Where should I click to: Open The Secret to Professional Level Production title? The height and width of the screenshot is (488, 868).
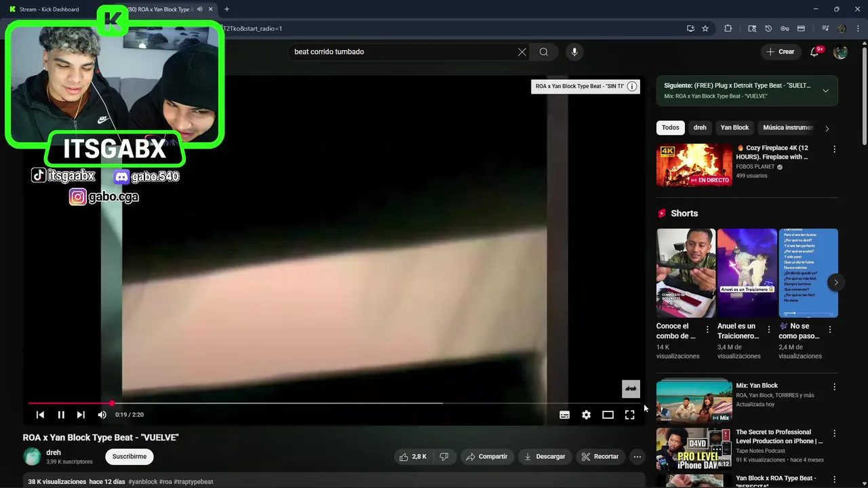(x=779, y=436)
